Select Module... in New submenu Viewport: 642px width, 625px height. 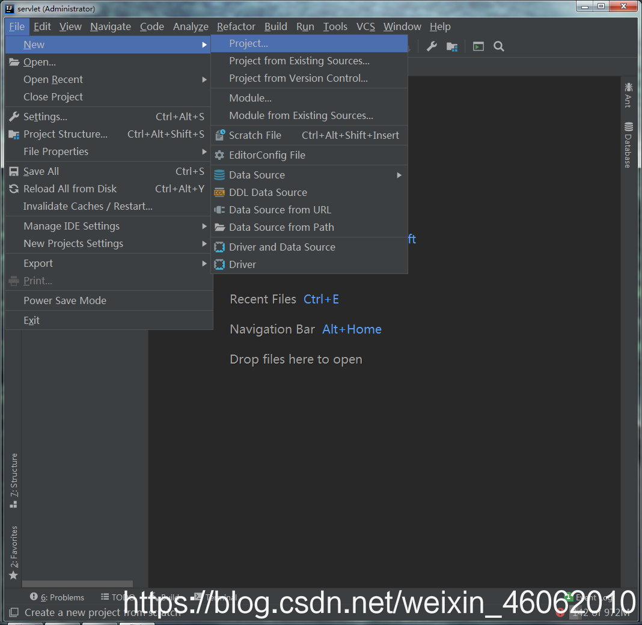309,98
